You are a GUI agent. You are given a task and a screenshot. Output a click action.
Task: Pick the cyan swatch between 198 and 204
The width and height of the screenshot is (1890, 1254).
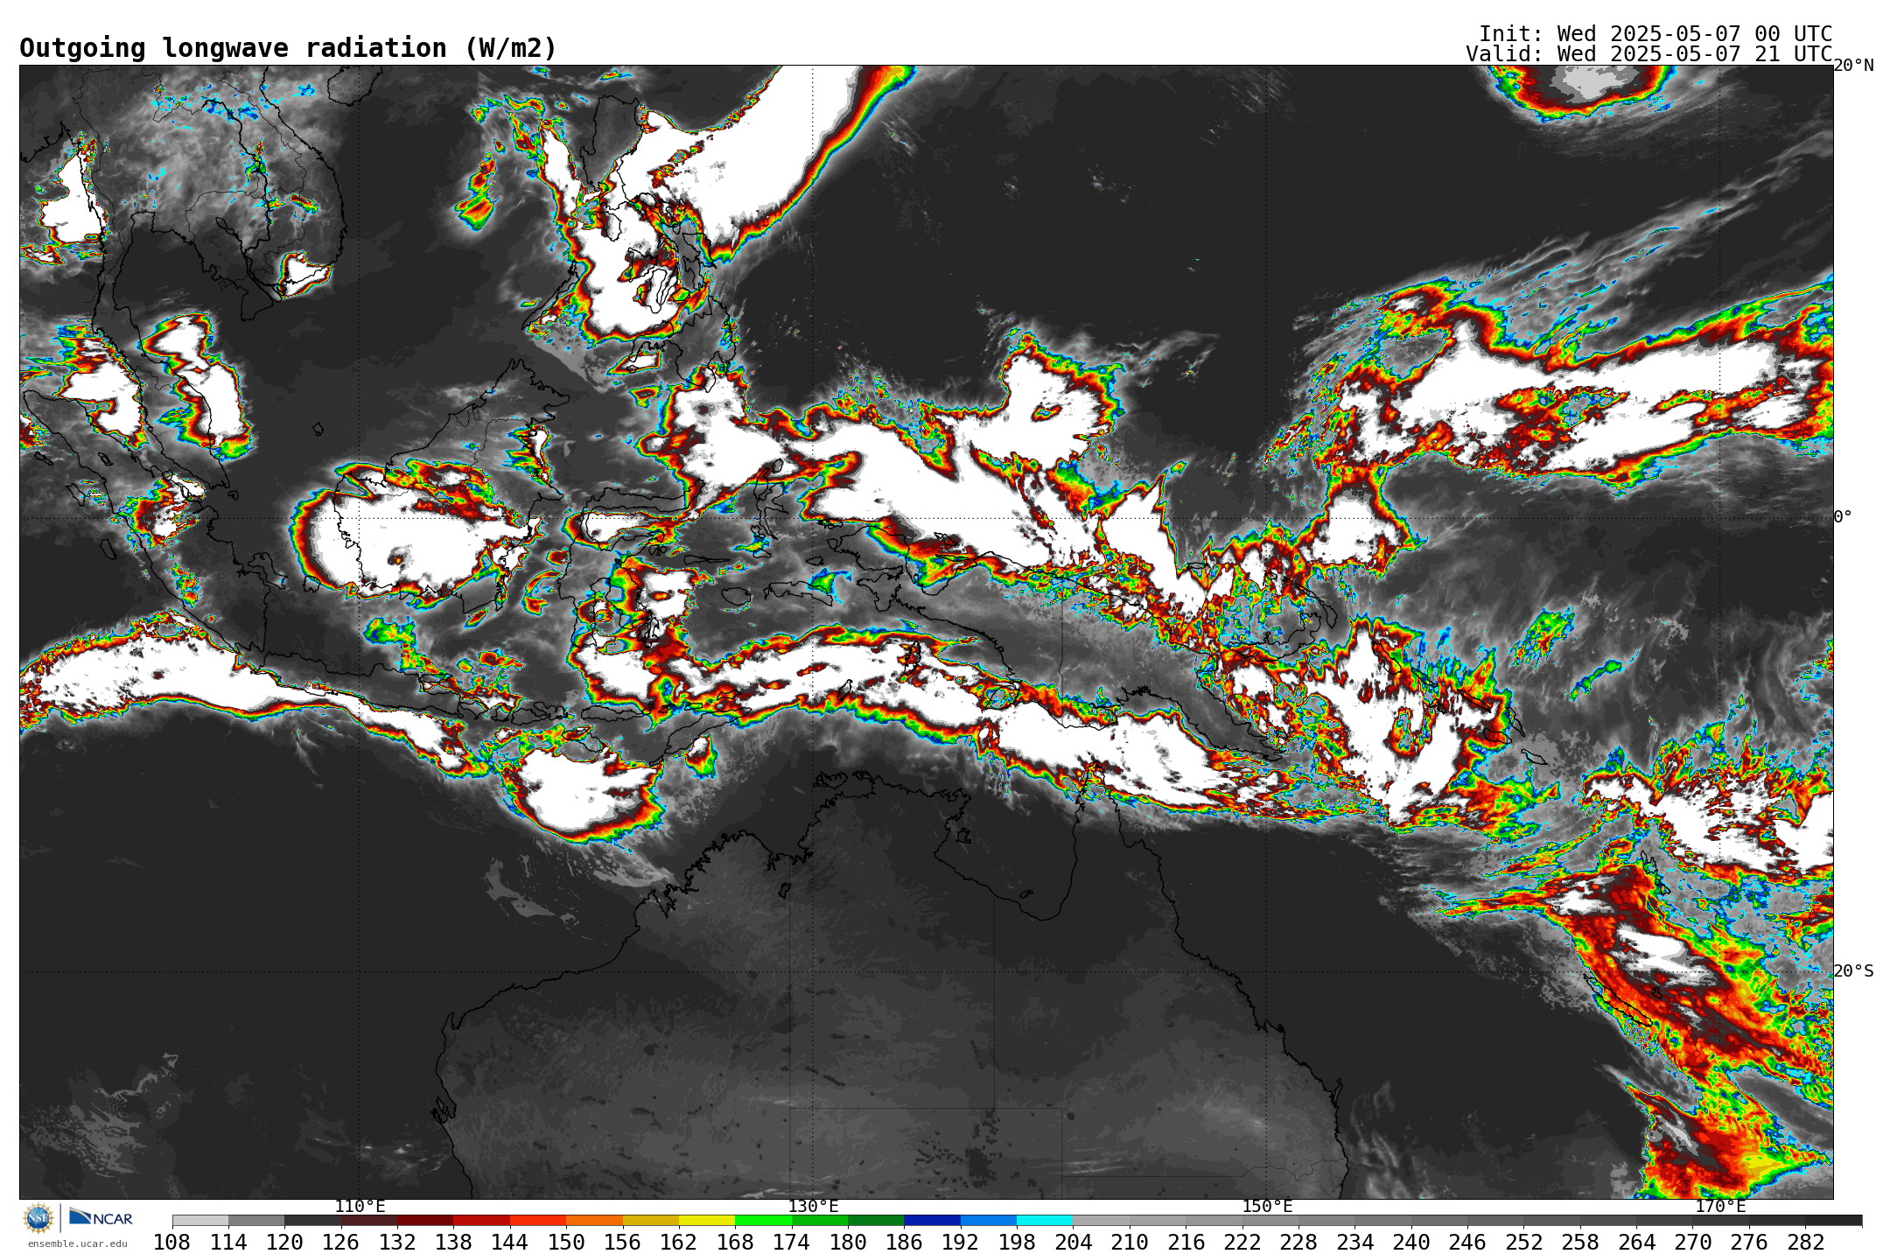click(1045, 1221)
